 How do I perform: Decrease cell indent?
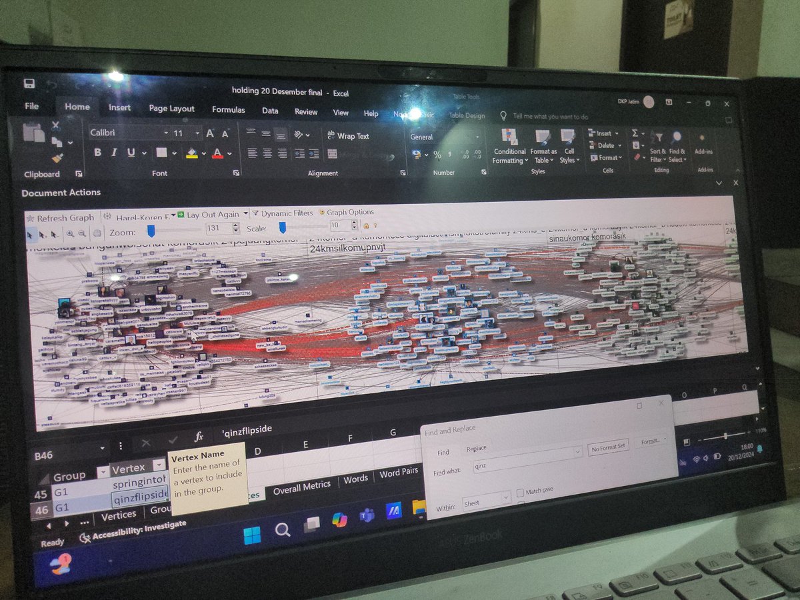point(299,154)
